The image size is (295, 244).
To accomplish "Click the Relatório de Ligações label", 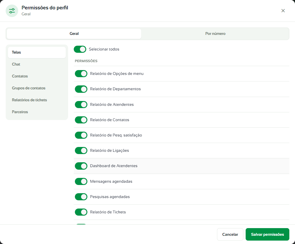I will [109, 150].
